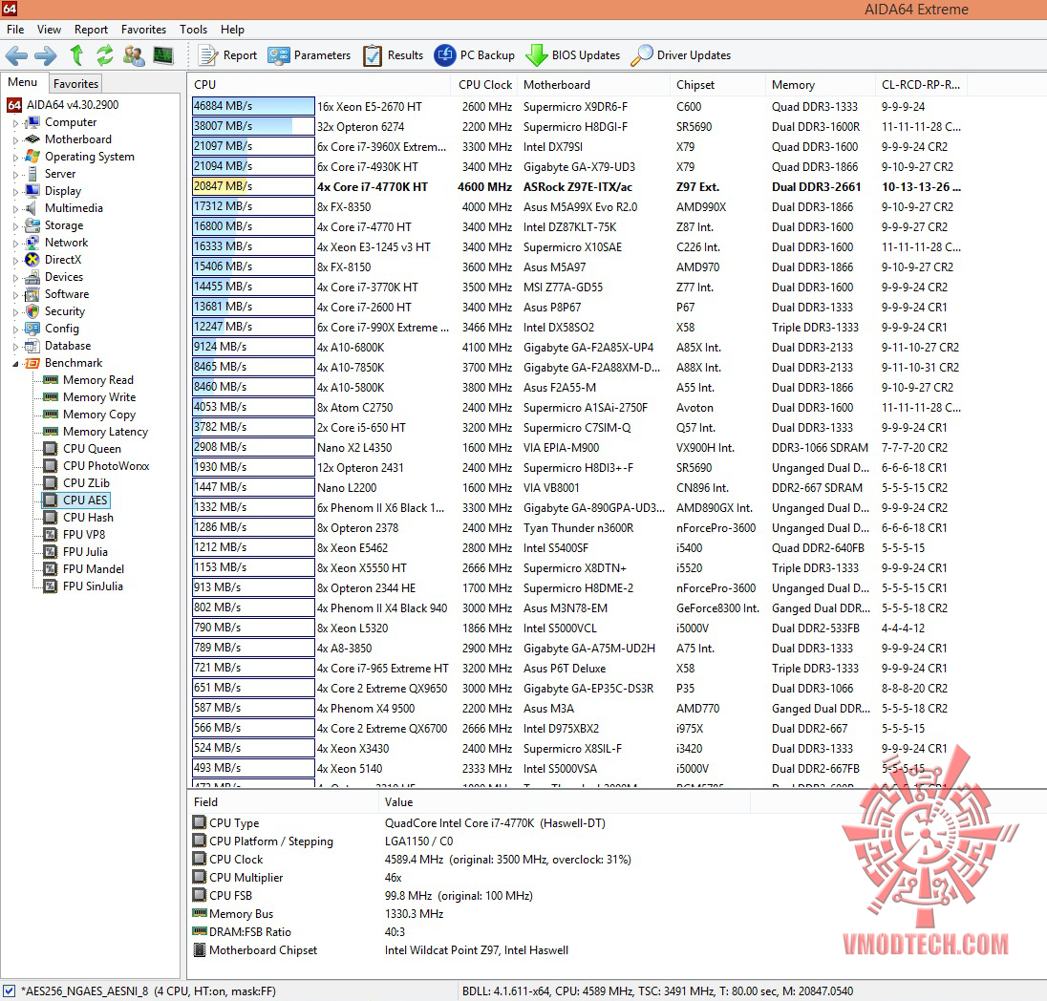Expand the Network tree node
The width and height of the screenshot is (1047, 1001).
coord(15,243)
